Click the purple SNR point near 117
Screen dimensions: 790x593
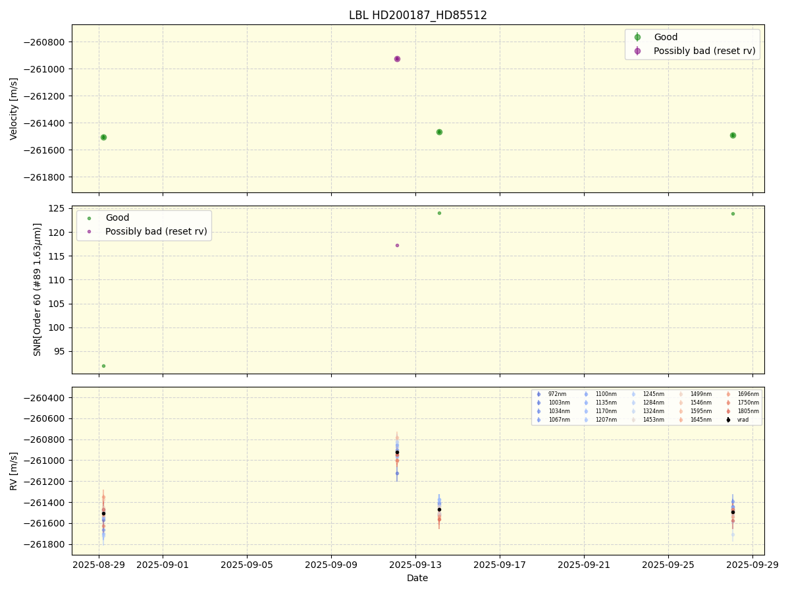click(x=397, y=245)
